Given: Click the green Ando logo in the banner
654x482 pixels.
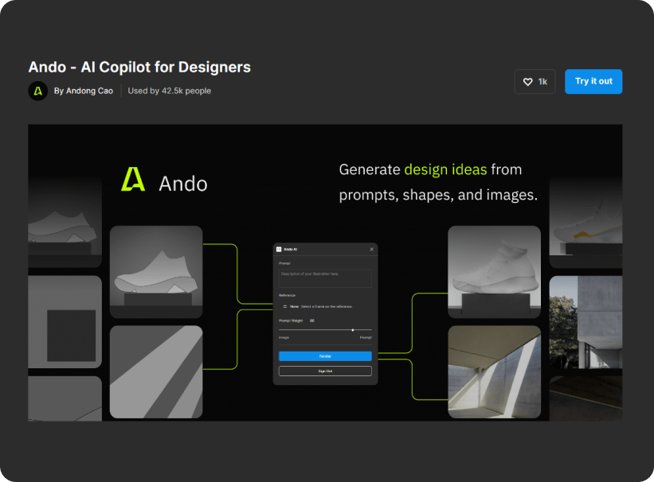Looking at the screenshot, I should click(133, 180).
